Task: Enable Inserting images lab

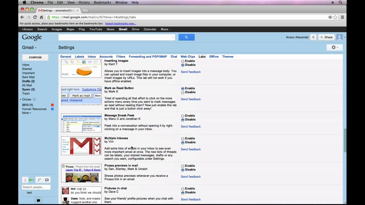Action: [183, 61]
